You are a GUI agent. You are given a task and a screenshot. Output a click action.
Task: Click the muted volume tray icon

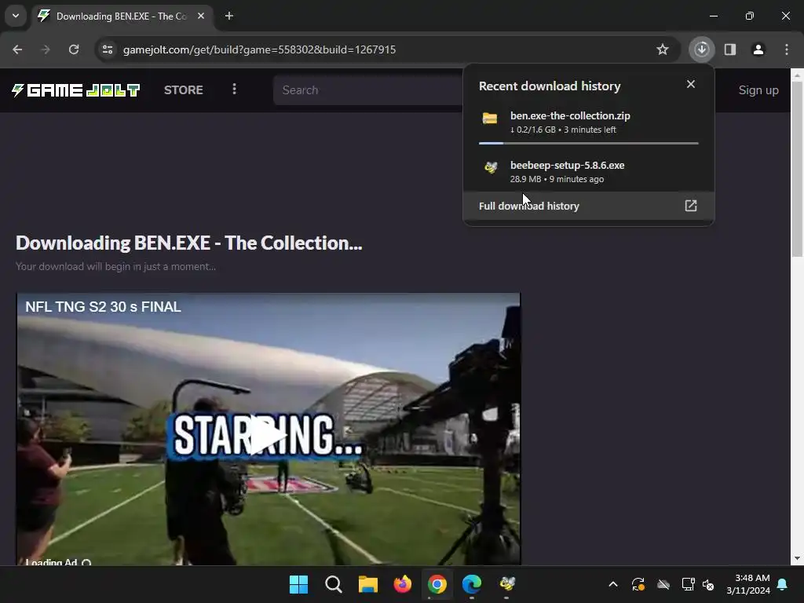[708, 584]
